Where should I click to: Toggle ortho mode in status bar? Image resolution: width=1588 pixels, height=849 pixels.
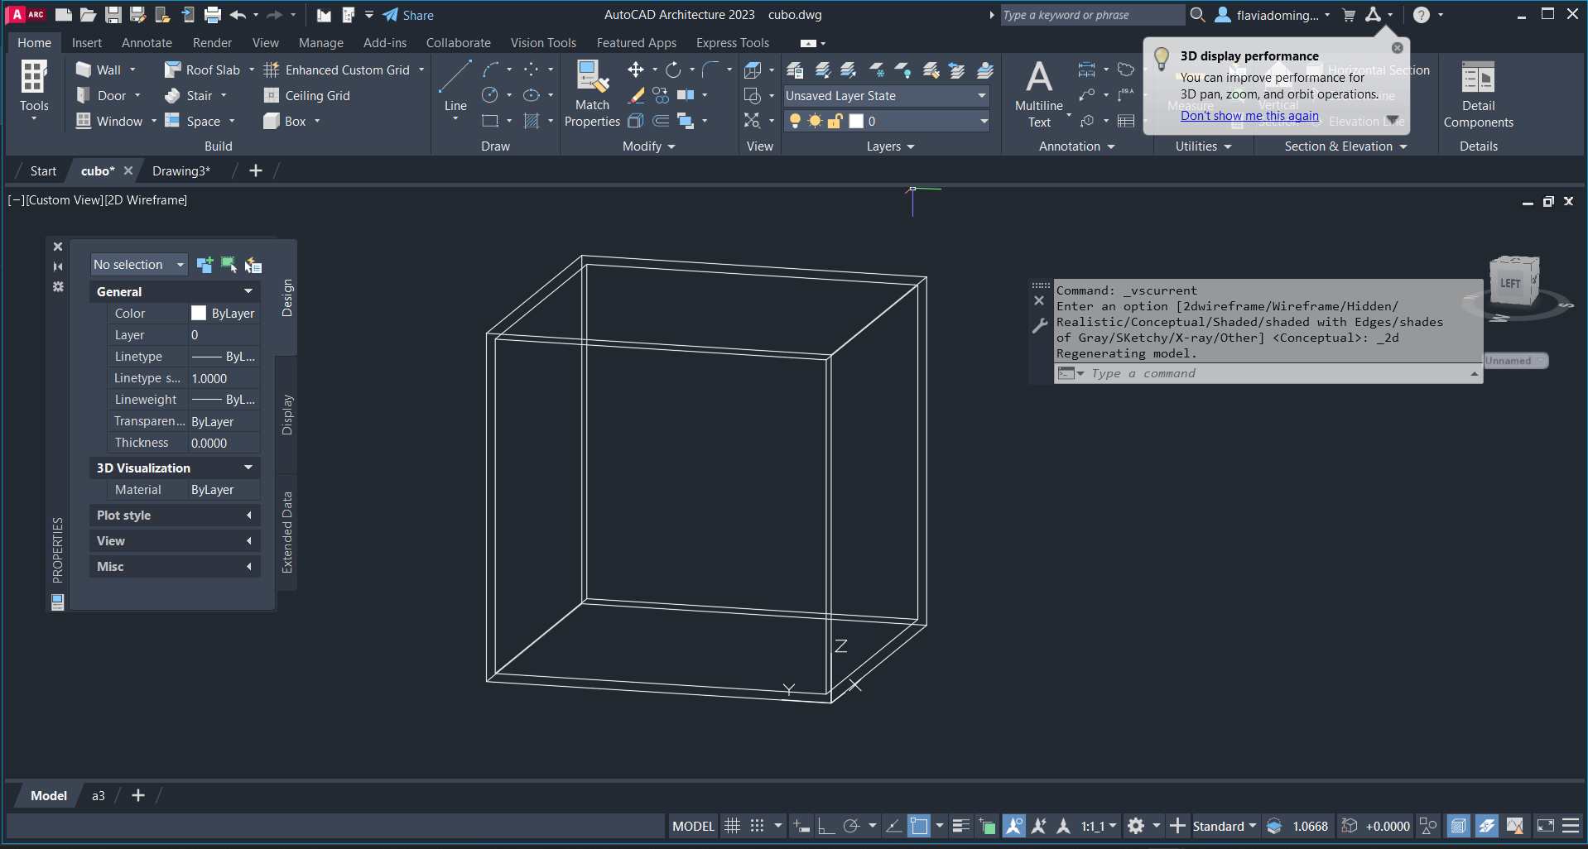(825, 826)
